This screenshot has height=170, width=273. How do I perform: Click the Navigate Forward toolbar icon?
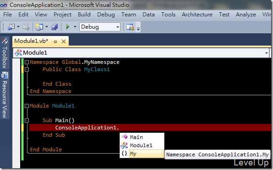click(x=26, y=27)
